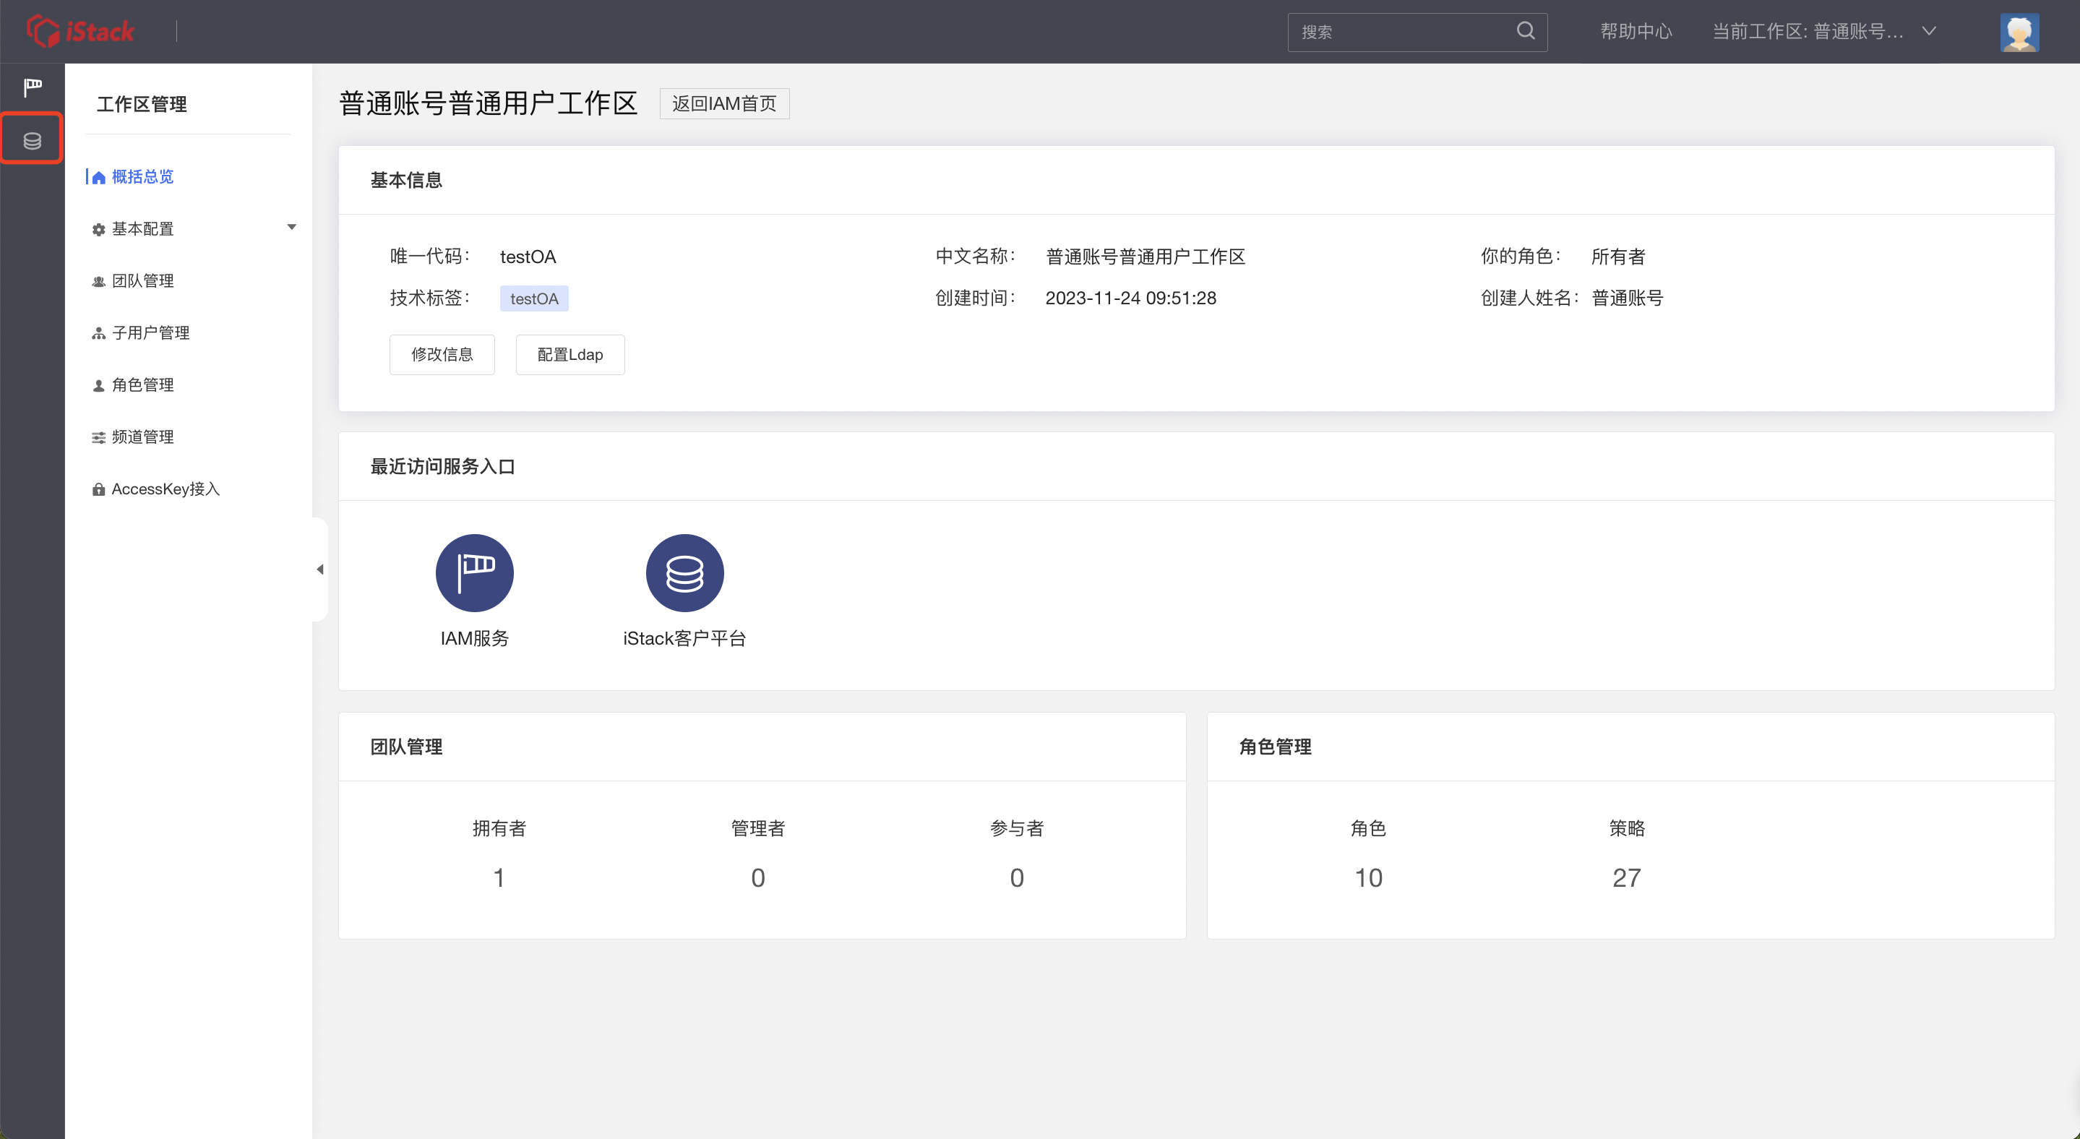Click the 参与者 count 0
Screen dimensions: 2080x1139
click(1017, 877)
